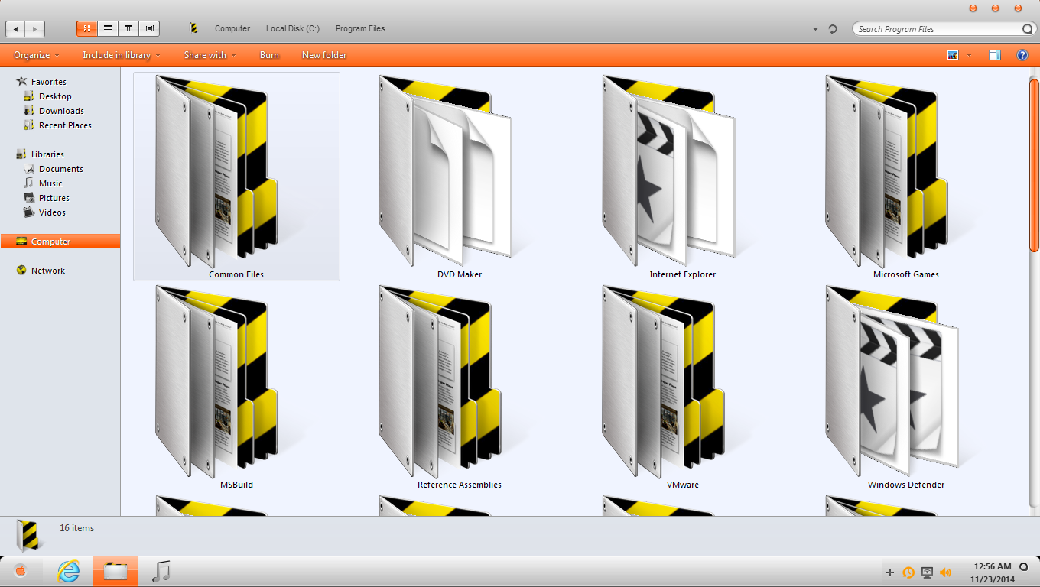Click the Explorer taskbar button
Viewport: 1040px width, 587px height.
click(115, 572)
